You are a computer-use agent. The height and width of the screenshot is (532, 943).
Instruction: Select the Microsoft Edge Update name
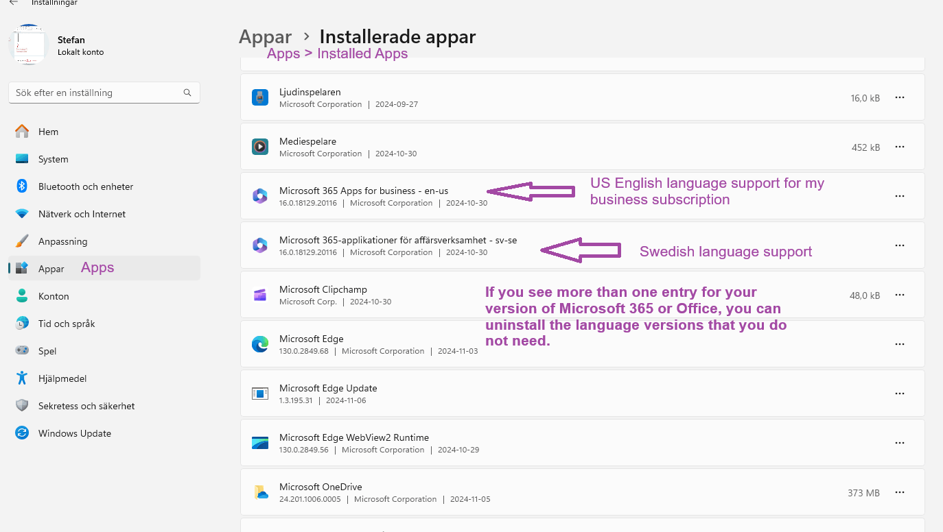(328, 388)
